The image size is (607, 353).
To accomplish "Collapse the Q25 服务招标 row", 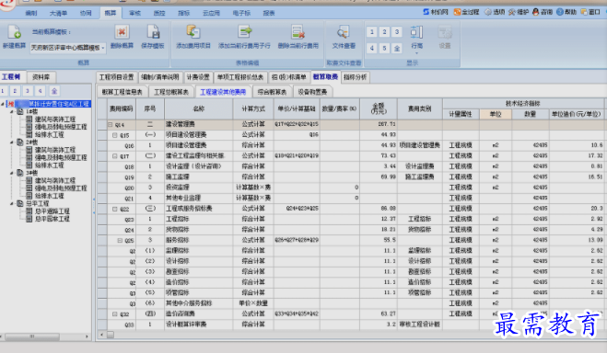I will point(120,240).
